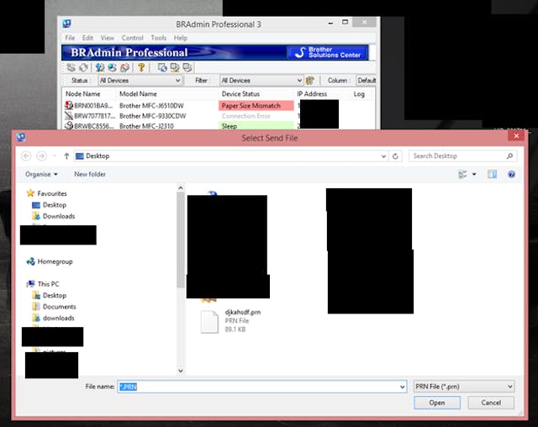Click the yellow question mark help icon
The height and width of the screenshot is (427, 538).
pyautogui.click(x=141, y=67)
